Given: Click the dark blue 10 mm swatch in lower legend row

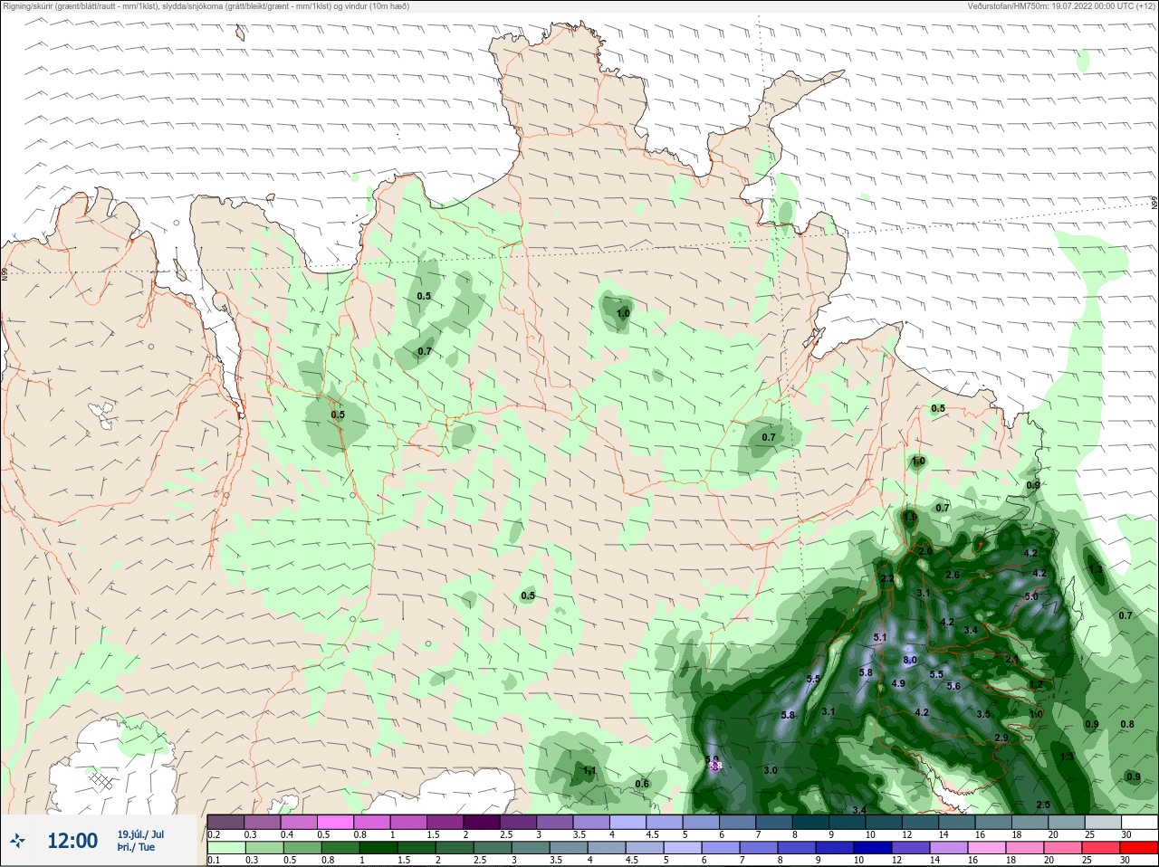Looking at the screenshot, I should pos(871,848).
